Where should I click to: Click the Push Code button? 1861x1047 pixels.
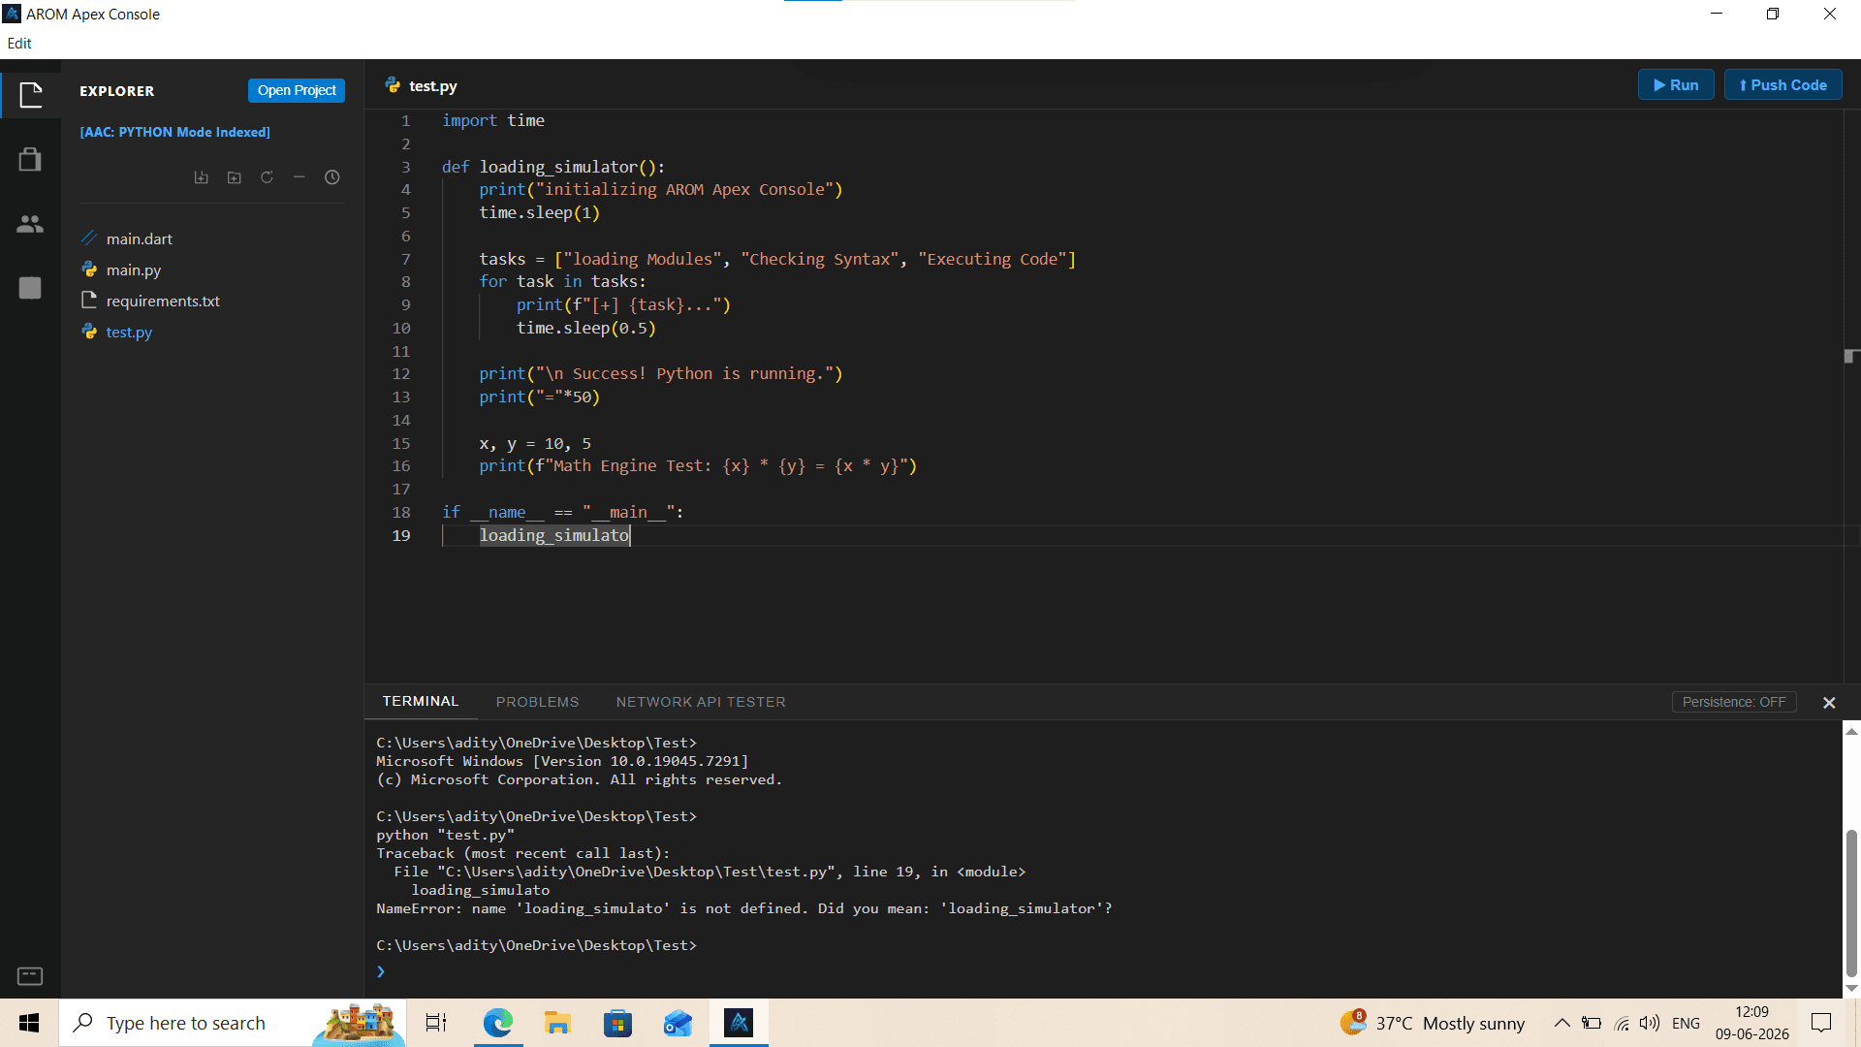pyautogui.click(x=1782, y=85)
